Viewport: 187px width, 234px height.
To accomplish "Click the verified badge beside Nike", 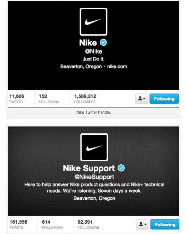I will tap(103, 43).
